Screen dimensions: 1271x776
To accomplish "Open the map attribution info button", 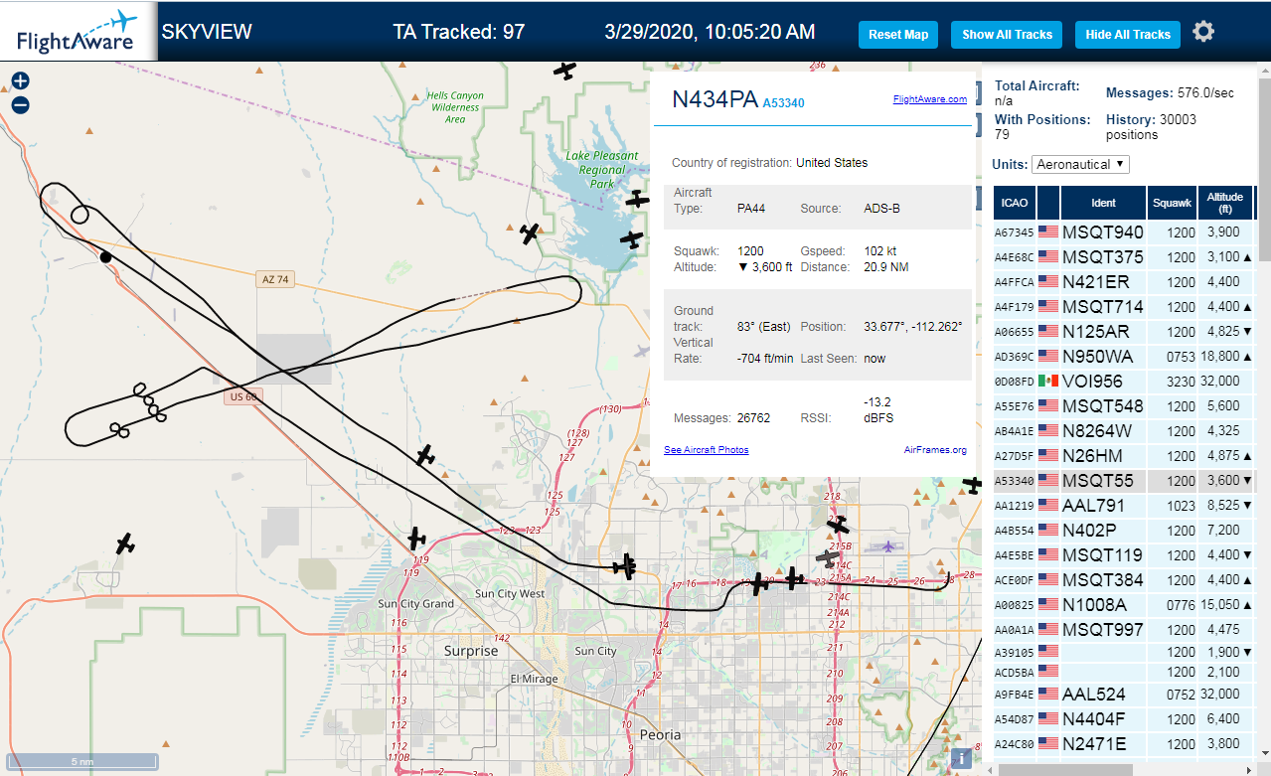I will pyautogui.click(x=961, y=759).
